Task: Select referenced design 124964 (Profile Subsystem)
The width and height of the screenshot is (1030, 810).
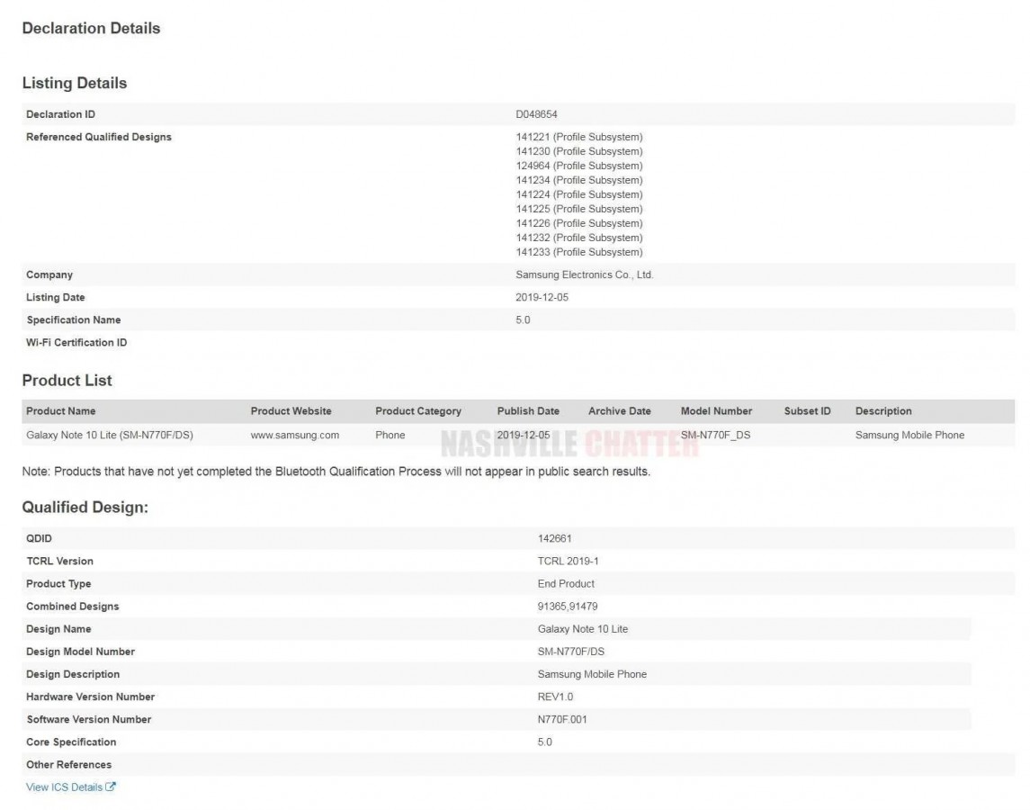Action: point(579,166)
